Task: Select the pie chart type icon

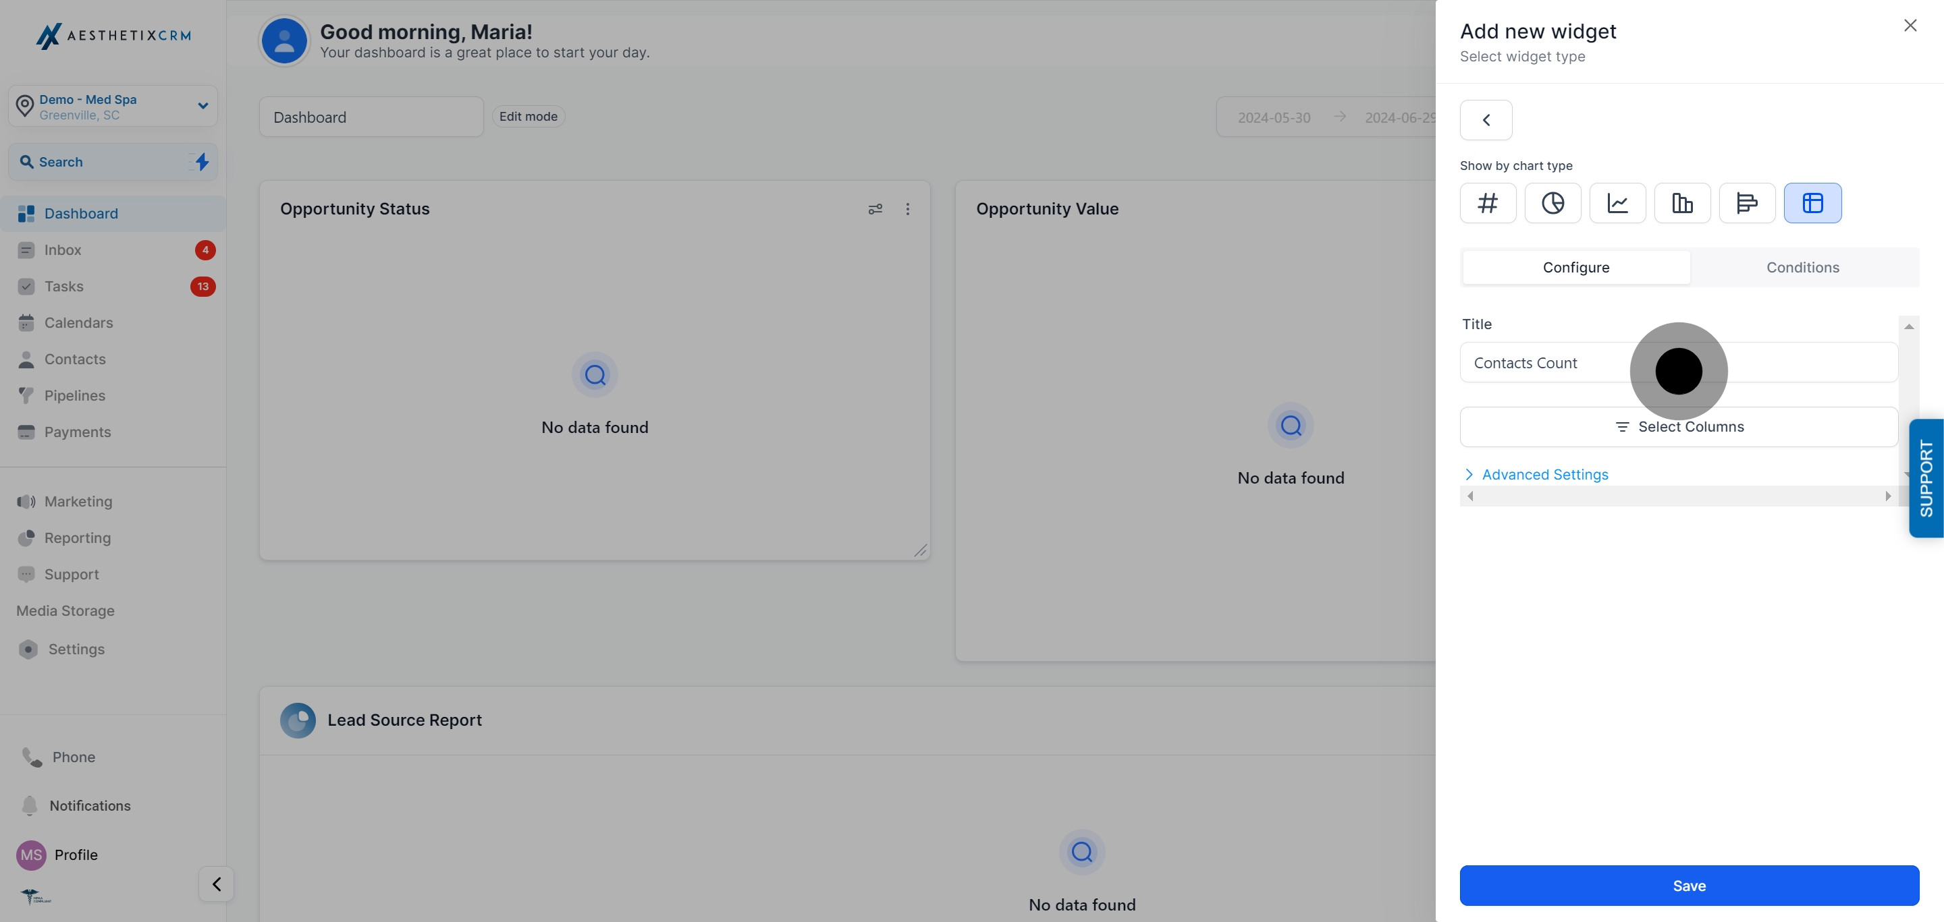Action: [1552, 203]
